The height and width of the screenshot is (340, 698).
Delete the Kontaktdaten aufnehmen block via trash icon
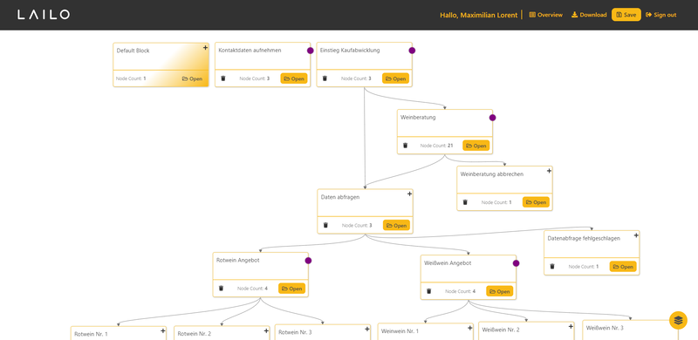pyautogui.click(x=223, y=78)
